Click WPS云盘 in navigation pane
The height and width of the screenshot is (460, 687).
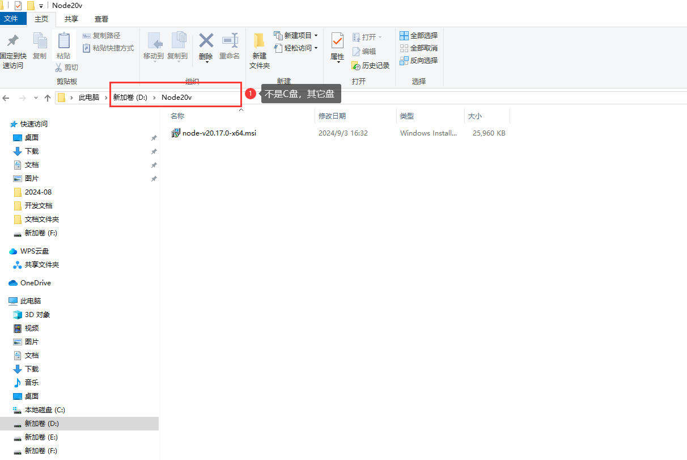pyautogui.click(x=36, y=251)
